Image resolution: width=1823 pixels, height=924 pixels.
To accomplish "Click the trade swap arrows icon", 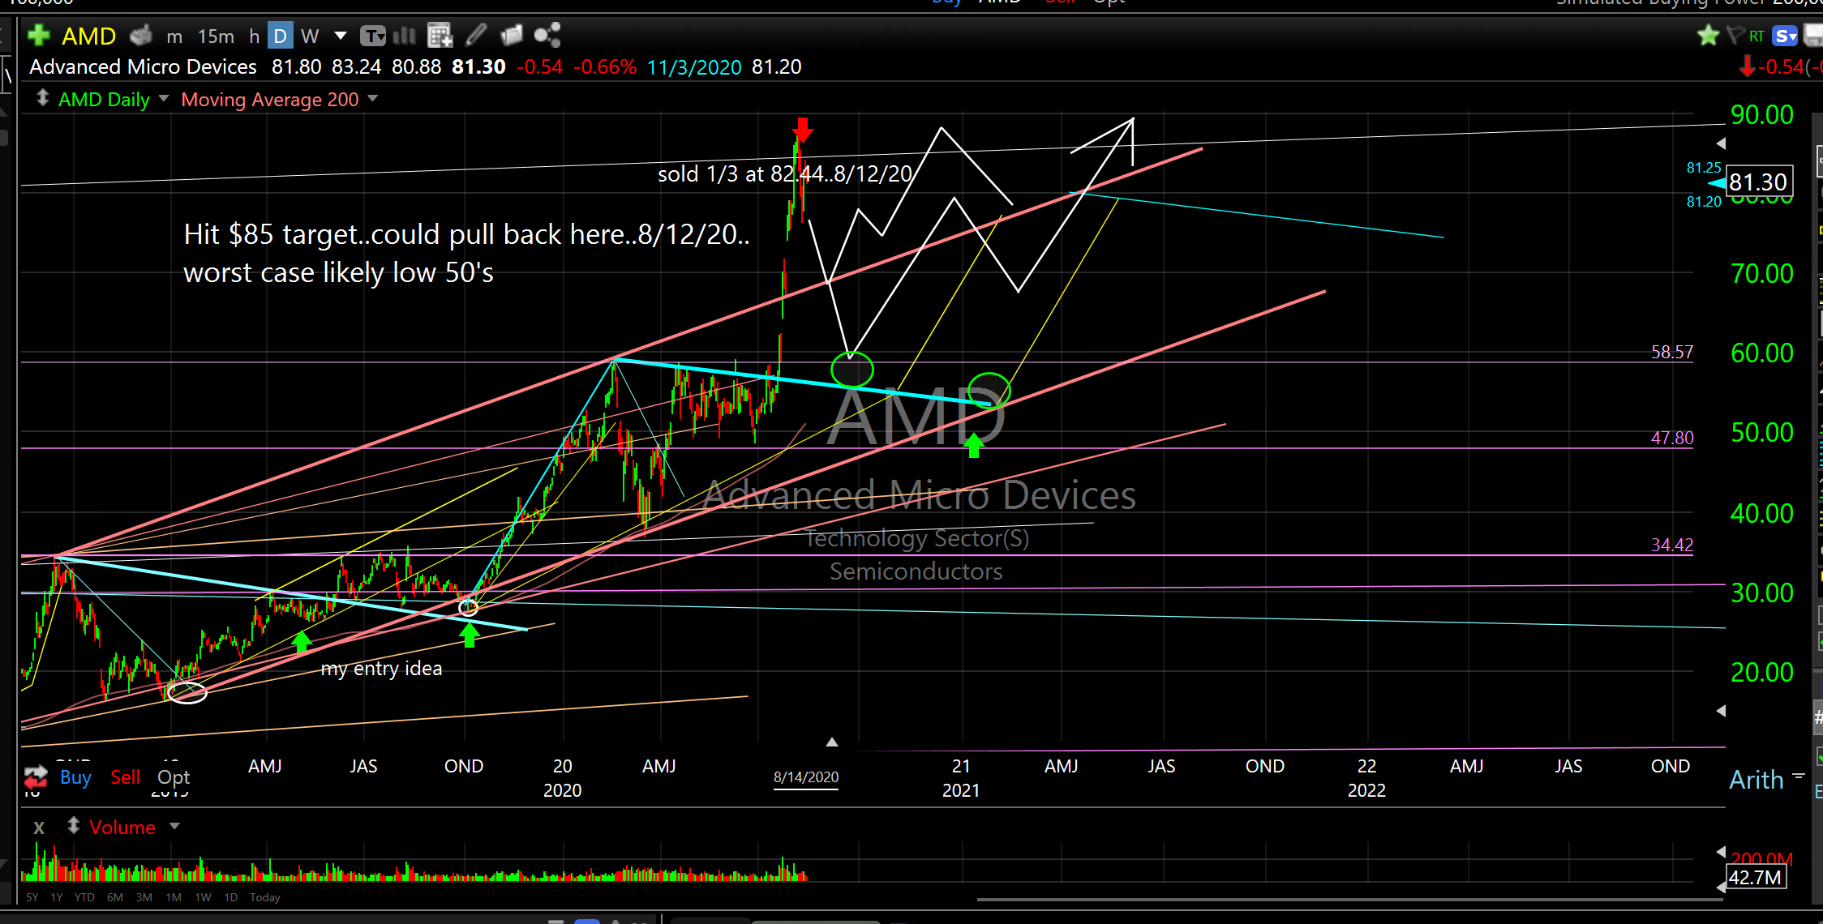I will 35,777.
